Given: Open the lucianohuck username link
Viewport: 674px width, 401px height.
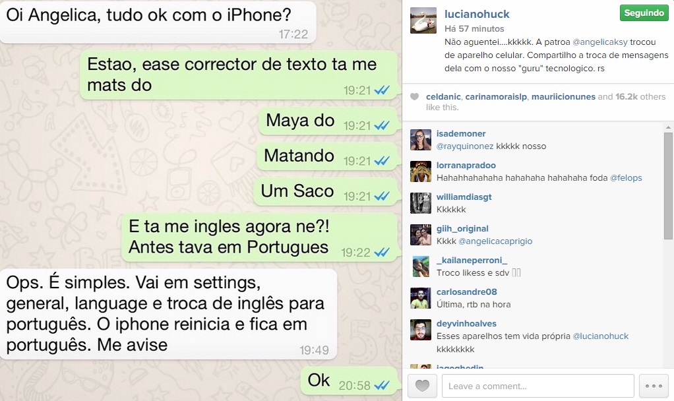Looking at the screenshot, I should (477, 15).
